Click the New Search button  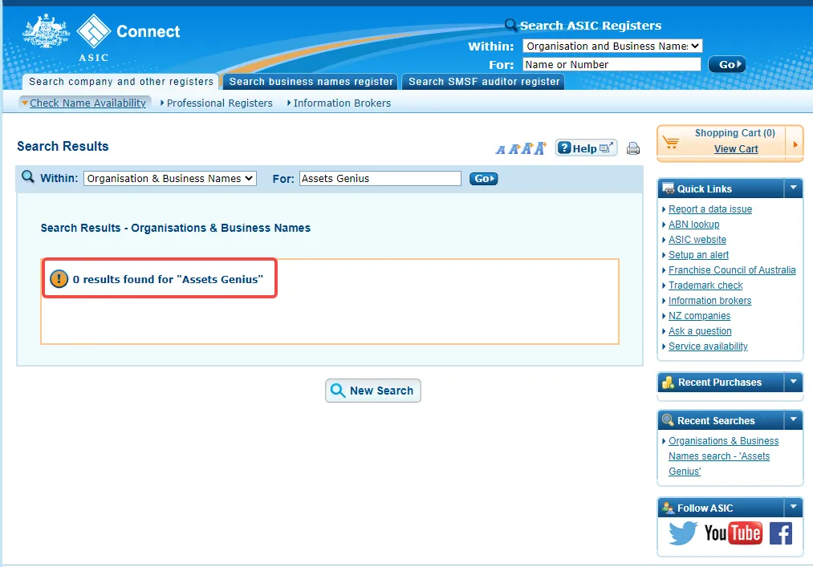373,391
